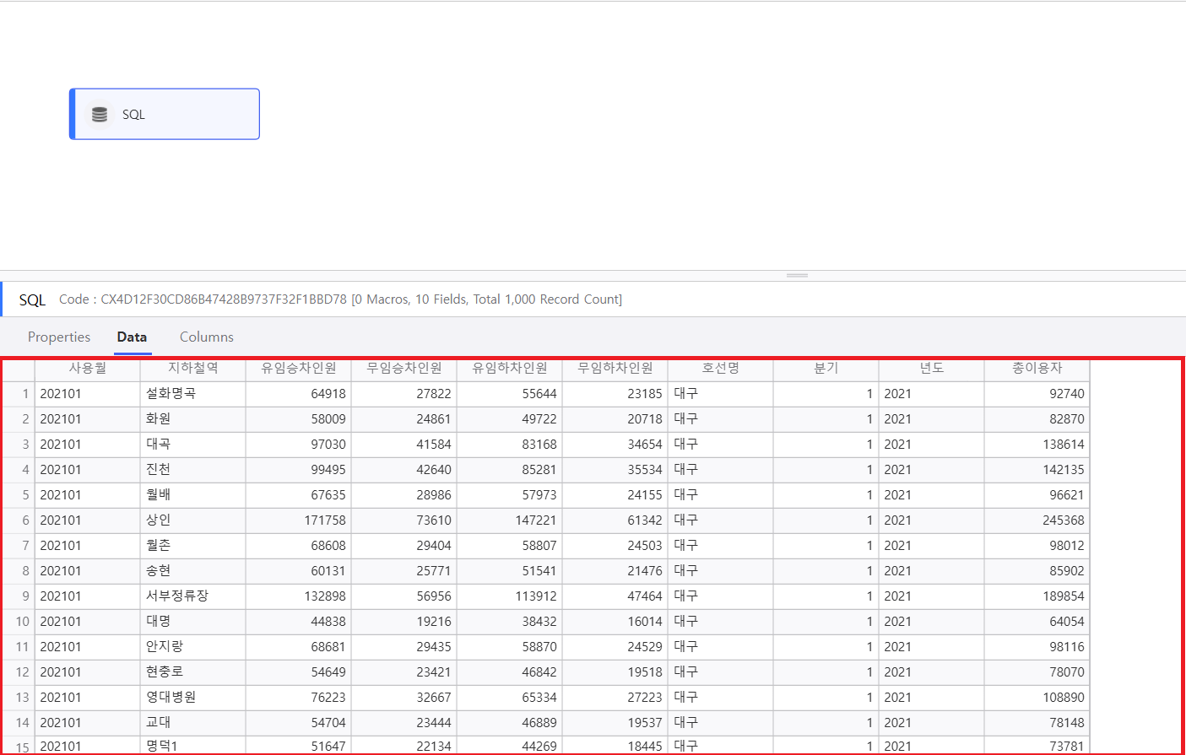Click the 유임하차인원 column header
1186x755 pixels.
point(510,368)
